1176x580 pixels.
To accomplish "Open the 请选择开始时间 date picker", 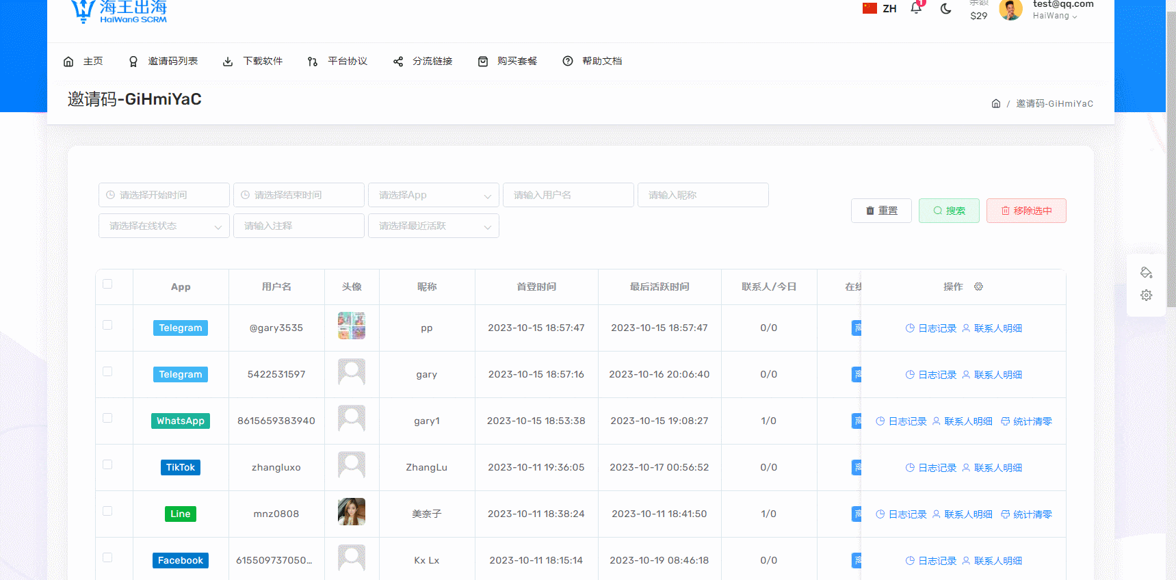I will click(x=164, y=195).
